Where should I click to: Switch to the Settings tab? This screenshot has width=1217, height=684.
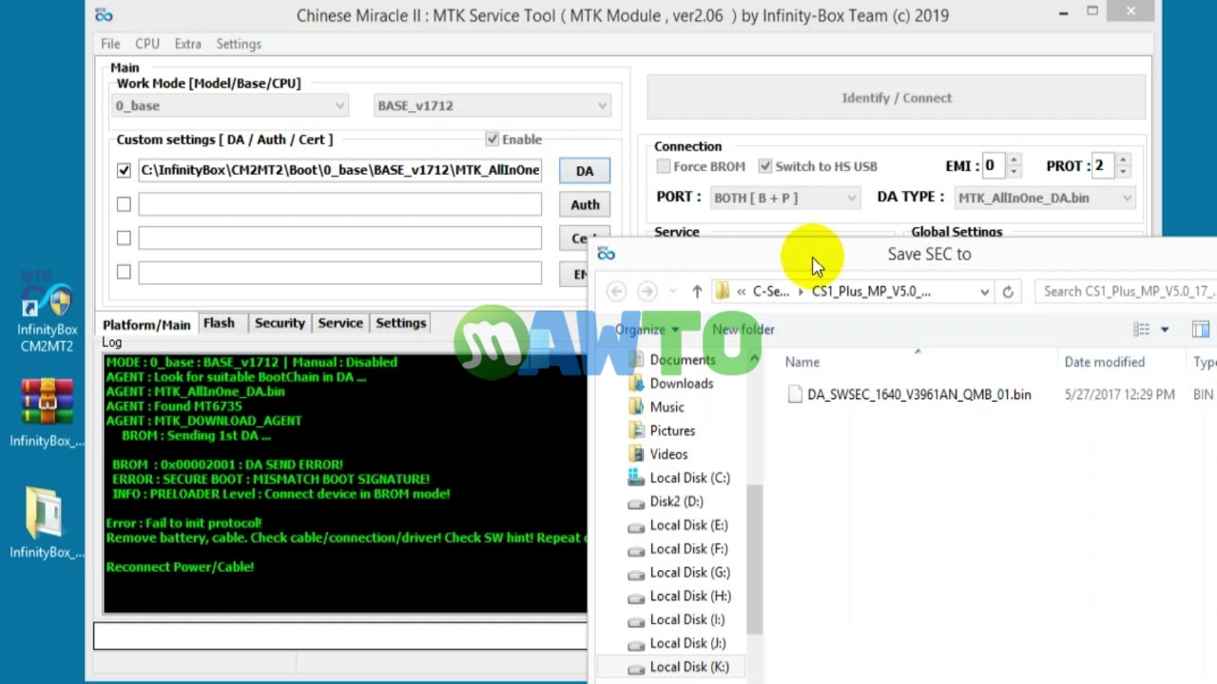pyautogui.click(x=400, y=323)
